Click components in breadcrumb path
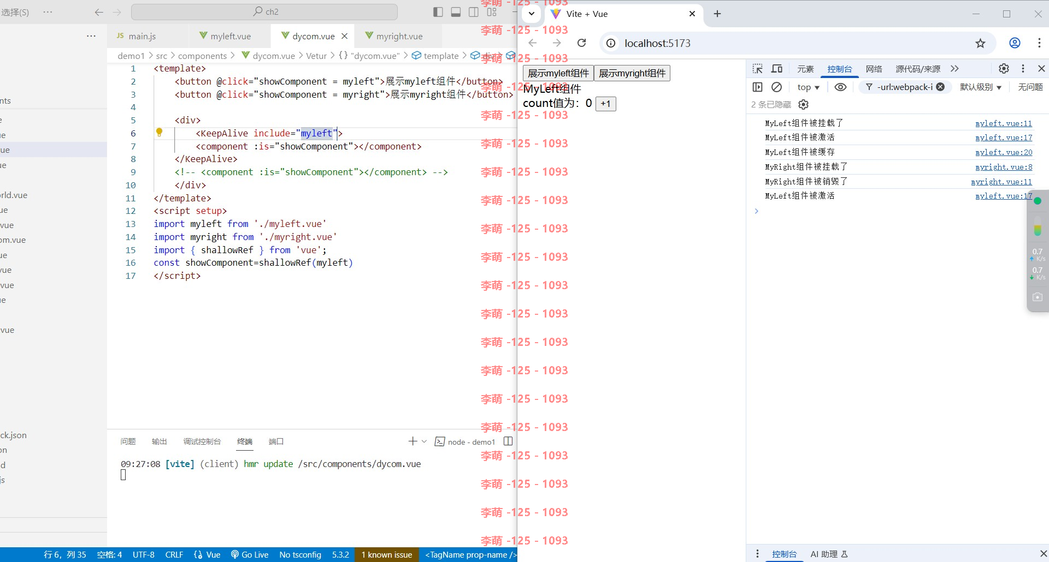Screen dimensions: 1049x562 click(202, 56)
